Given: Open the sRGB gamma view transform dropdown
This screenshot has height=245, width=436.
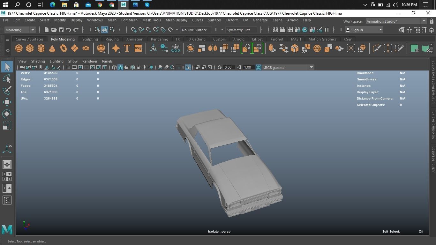Looking at the screenshot, I should coord(288,67).
